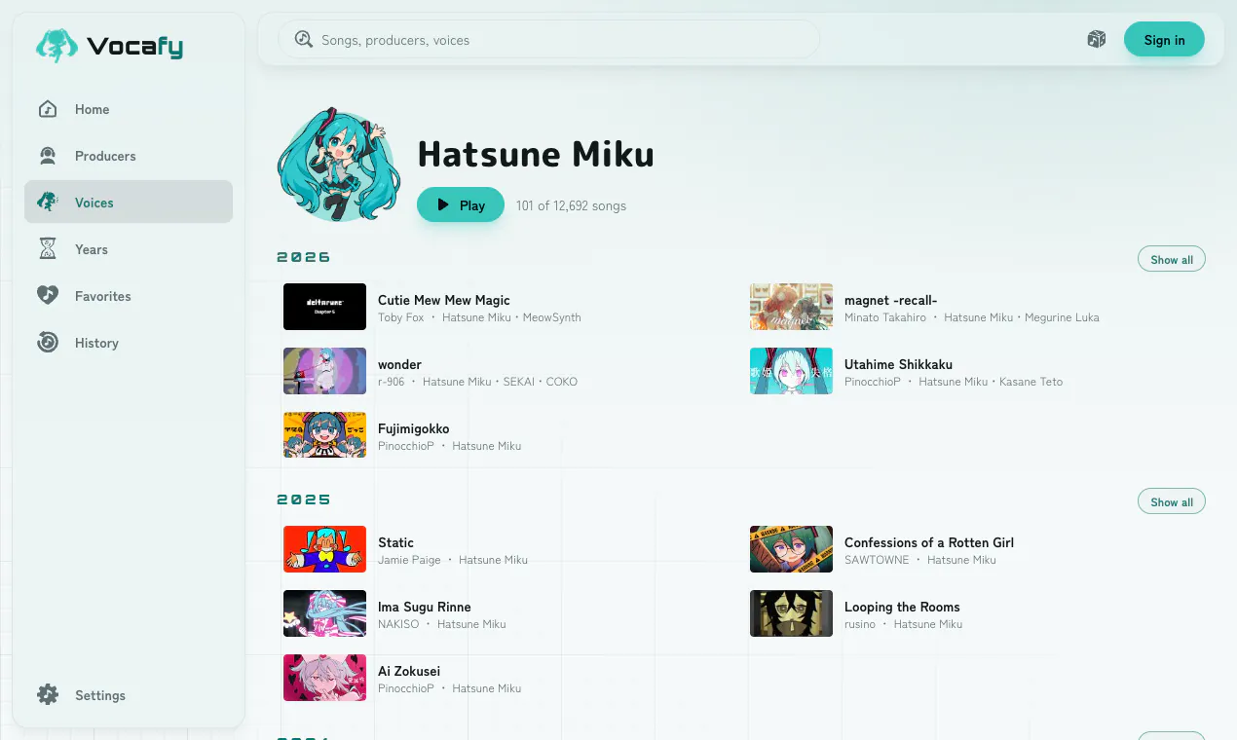Show all 2026 songs
The image size is (1237, 740).
click(x=1172, y=259)
